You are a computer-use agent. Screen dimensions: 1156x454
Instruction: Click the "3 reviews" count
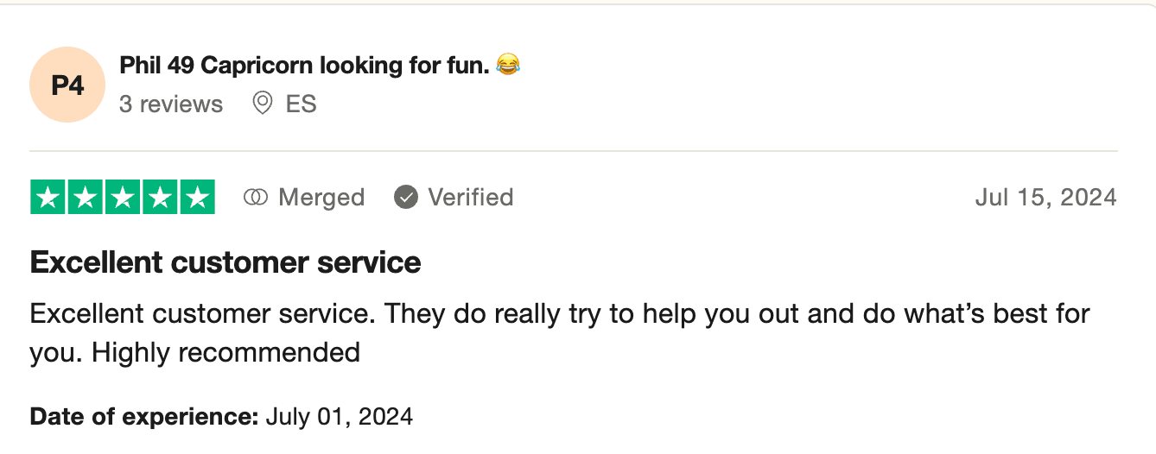point(171,104)
